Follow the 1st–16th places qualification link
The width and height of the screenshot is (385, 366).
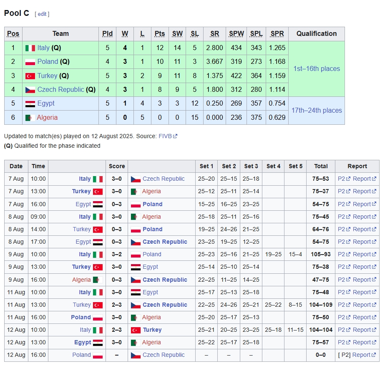pos(316,69)
